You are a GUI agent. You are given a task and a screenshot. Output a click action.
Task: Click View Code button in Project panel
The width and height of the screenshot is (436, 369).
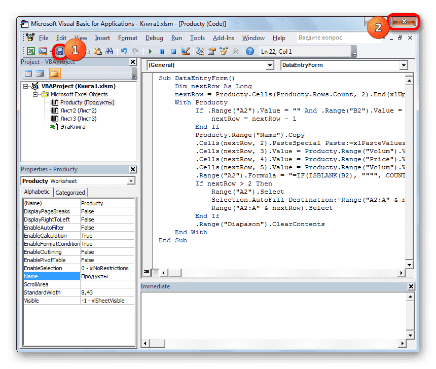tap(29, 74)
